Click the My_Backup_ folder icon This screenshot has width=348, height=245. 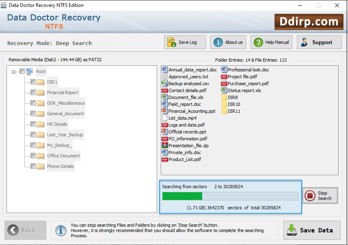tap(41, 145)
